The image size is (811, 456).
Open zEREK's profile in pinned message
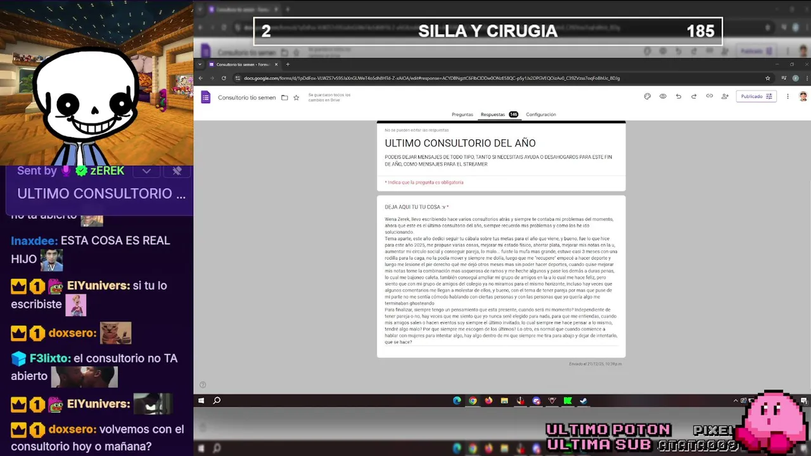[106, 171]
